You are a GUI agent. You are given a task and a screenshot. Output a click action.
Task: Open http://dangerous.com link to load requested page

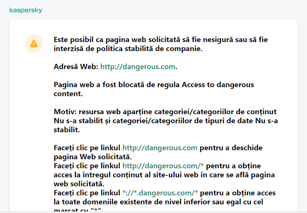160,148
